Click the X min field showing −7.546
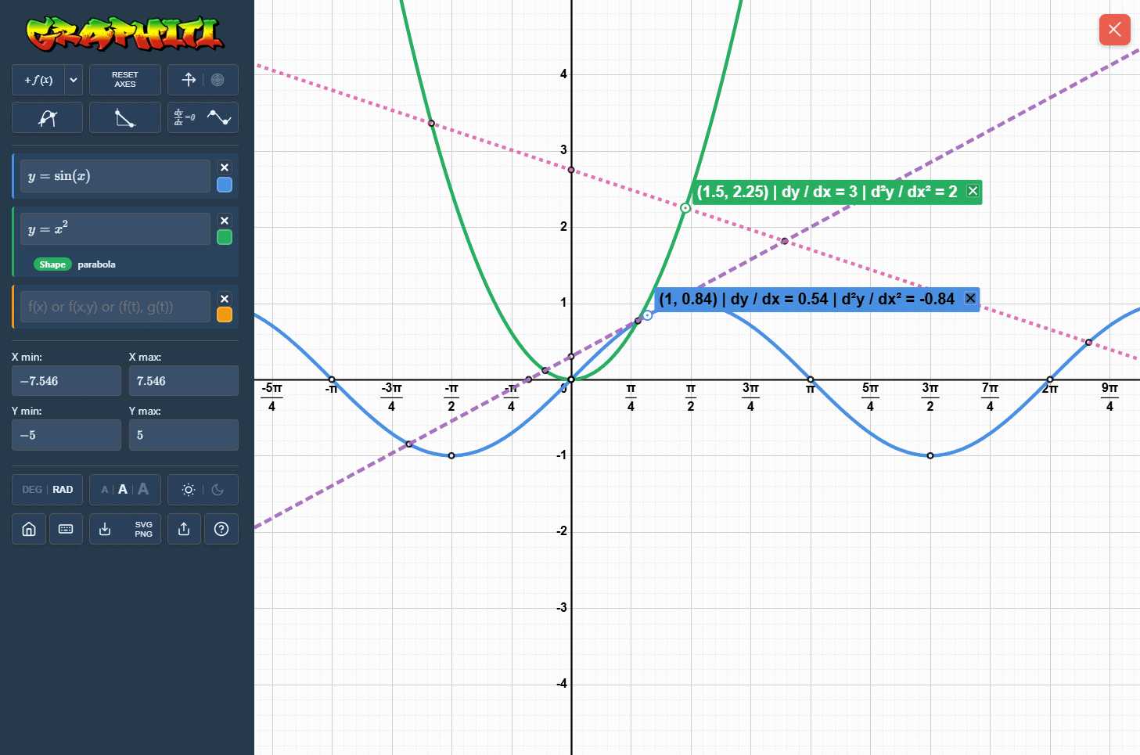Viewport: 1140px width, 755px height. (67, 381)
